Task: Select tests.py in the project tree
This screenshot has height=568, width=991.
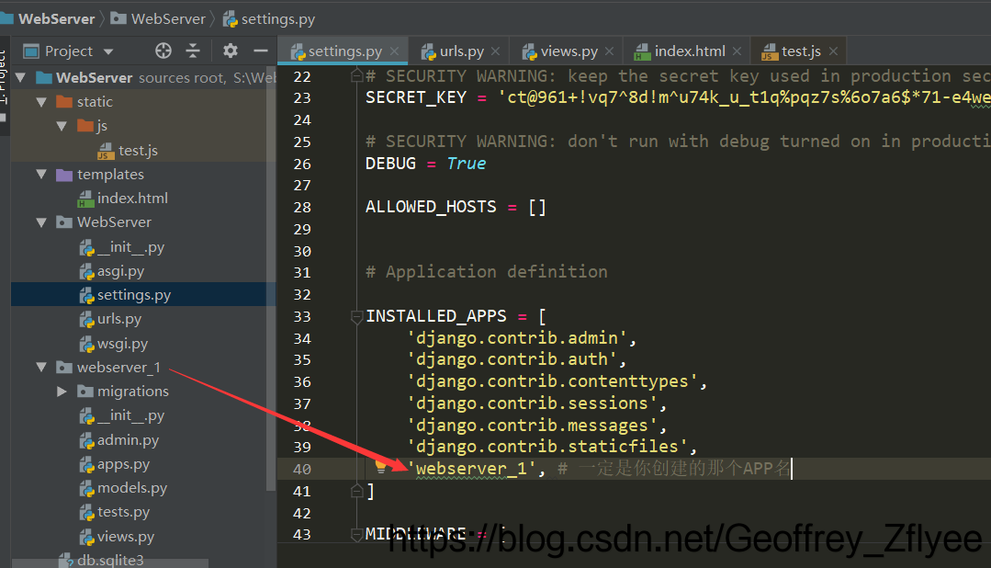Action: coord(124,512)
